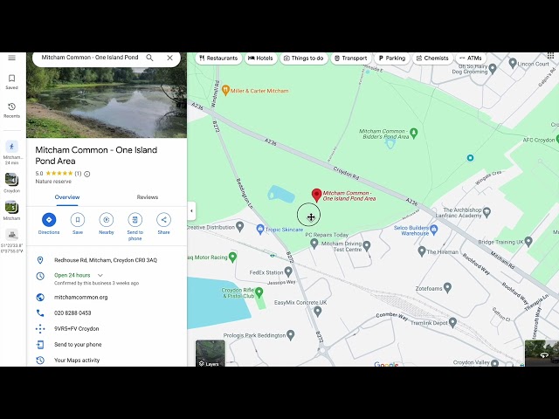Click the FedEx Station marker
559x419 pixels.
coord(288,272)
